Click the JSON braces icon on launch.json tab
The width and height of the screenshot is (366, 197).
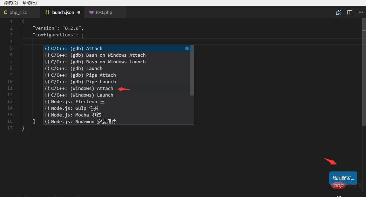coord(47,12)
